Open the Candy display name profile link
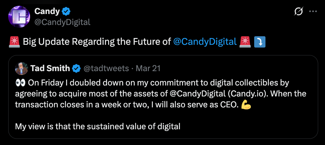This screenshot has height=145, width=325. click(47, 12)
